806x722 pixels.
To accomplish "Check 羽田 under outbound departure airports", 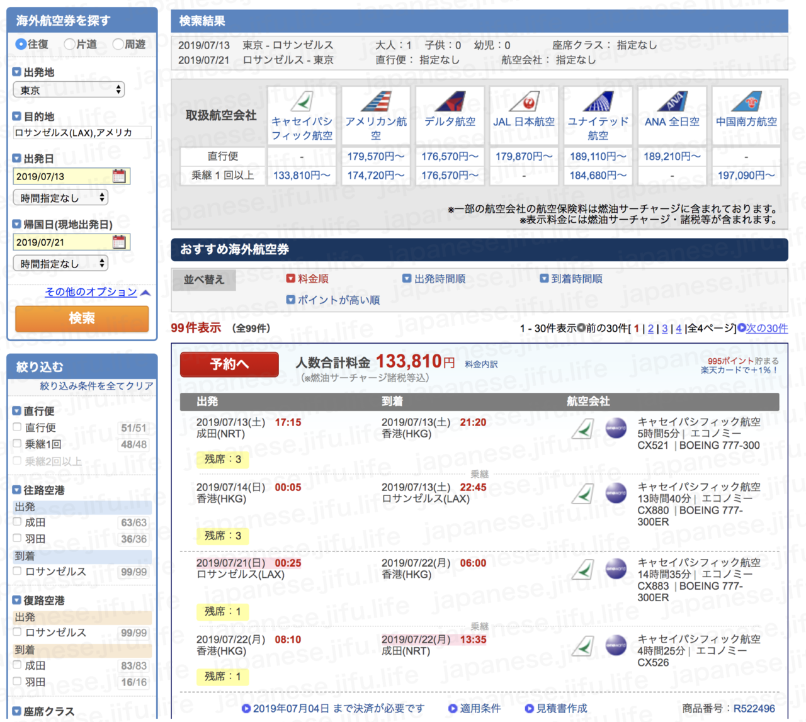I will 18,538.
